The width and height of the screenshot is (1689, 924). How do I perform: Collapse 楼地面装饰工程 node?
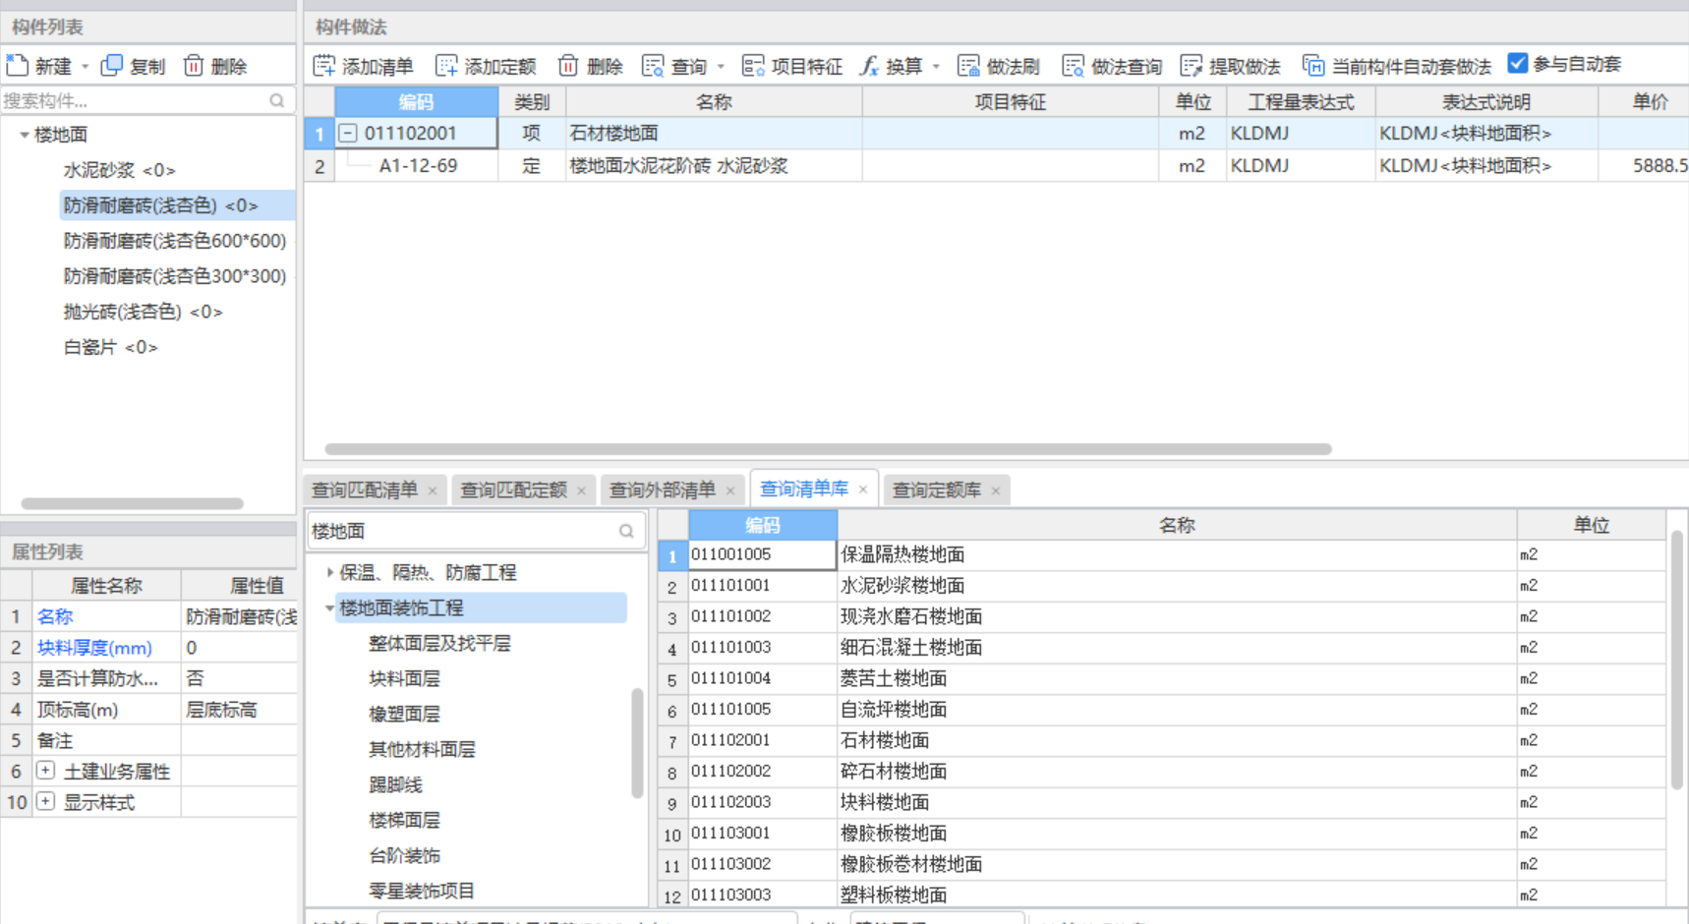(329, 607)
